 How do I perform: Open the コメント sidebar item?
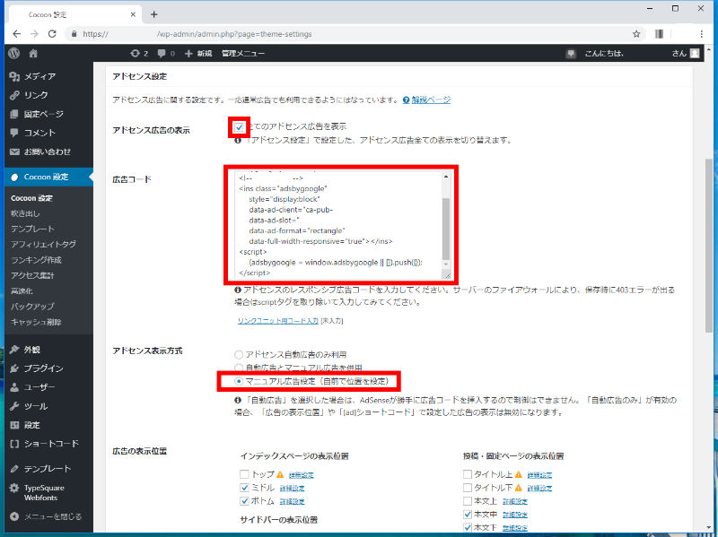tap(39, 133)
